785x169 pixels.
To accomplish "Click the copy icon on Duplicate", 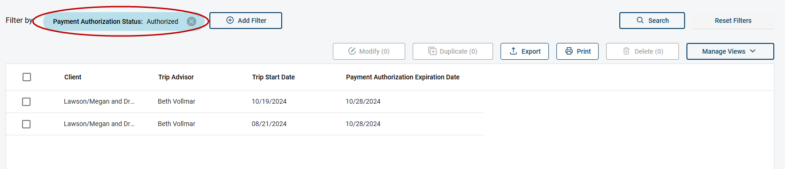I will pos(432,51).
